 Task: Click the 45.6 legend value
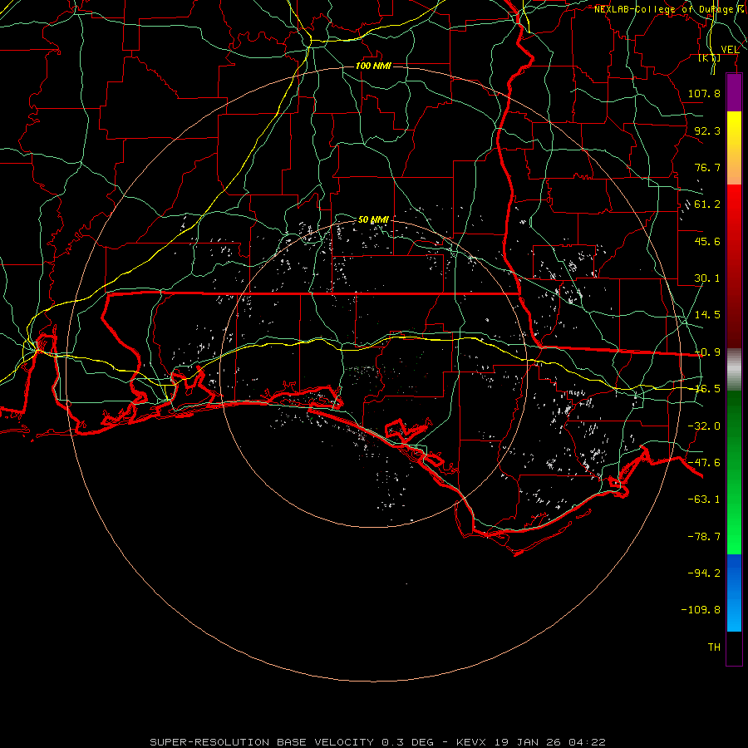click(x=707, y=241)
